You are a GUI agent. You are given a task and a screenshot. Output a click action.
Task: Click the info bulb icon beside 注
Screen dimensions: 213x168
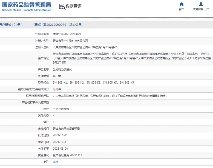click(x=45, y=162)
